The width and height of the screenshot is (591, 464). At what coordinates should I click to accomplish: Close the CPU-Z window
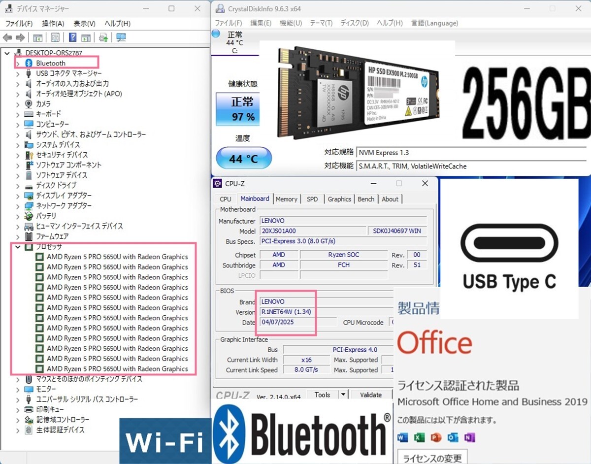pos(425,184)
